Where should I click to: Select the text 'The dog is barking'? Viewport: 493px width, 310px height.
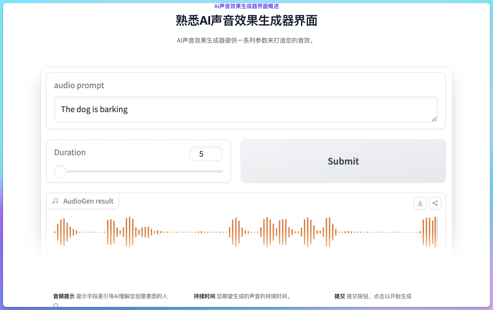coord(94,109)
